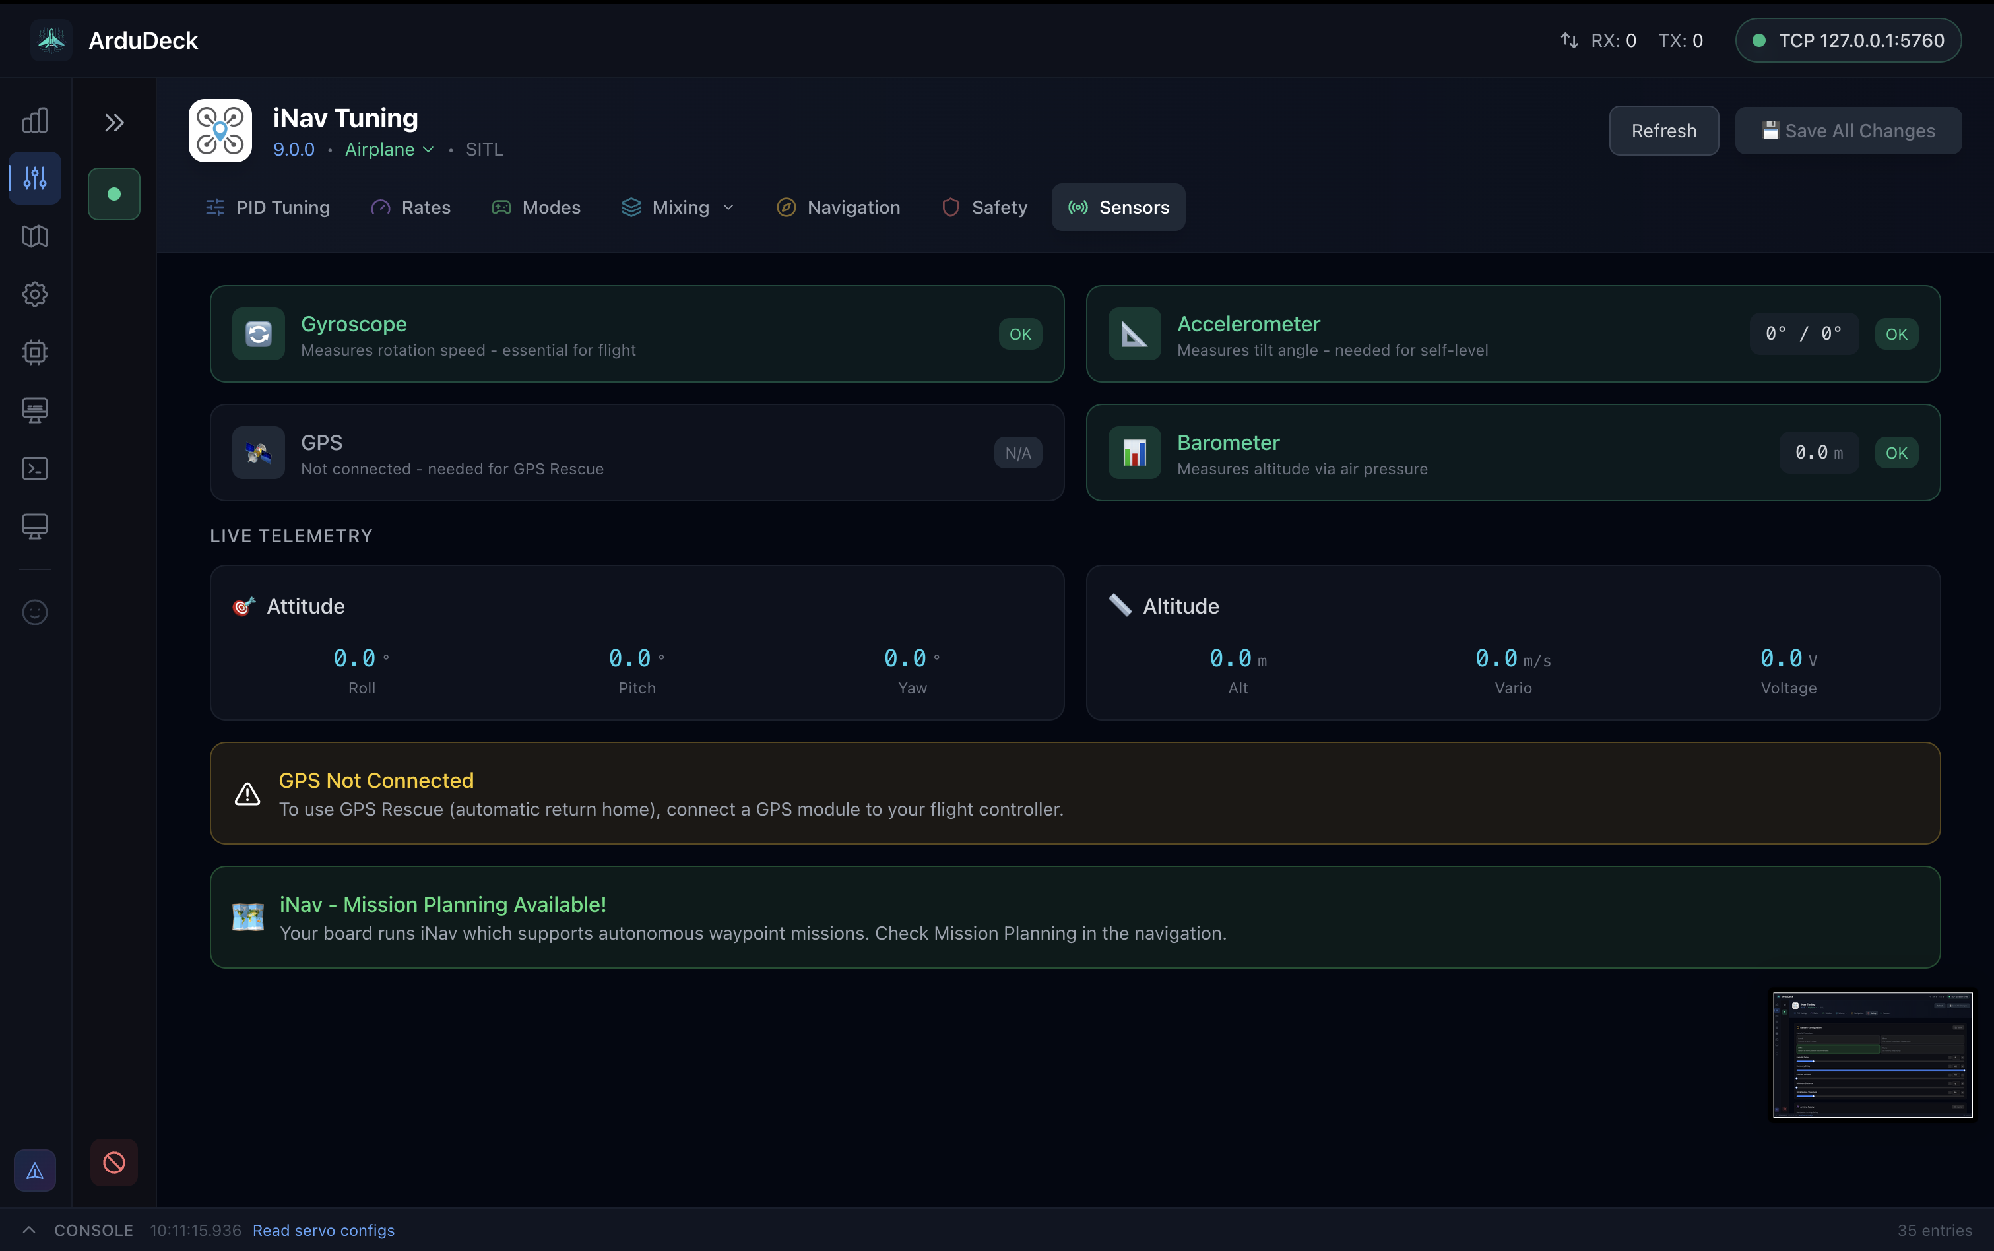This screenshot has height=1251, width=1994.
Task: Open the settings gear sidebar icon
Action: [x=35, y=294]
